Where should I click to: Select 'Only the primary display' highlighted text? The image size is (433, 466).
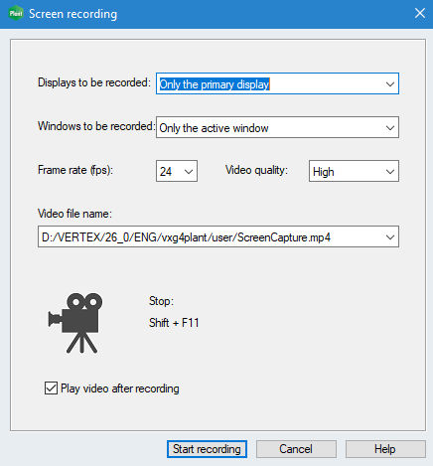tap(215, 84)
